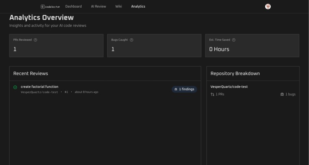Viewport: 309px width, 165px height.
Task: Click the Repository Breakdown heading
Action: click(x=235, y=74)
